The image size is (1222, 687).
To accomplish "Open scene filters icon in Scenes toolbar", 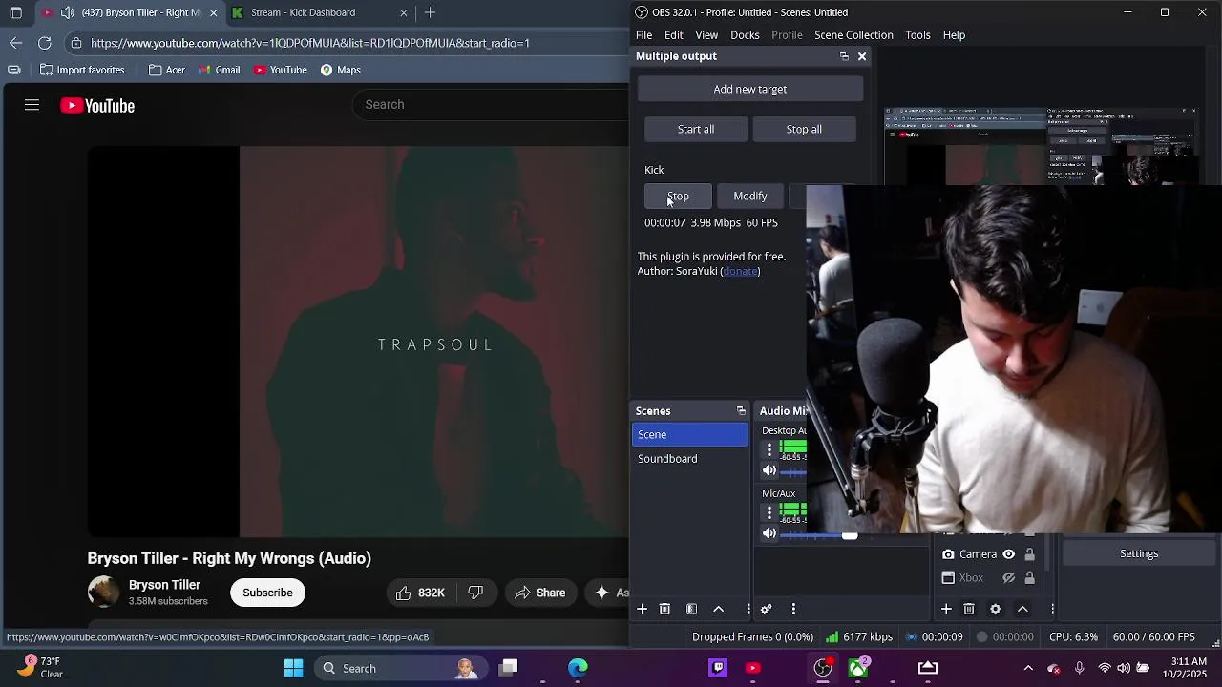I will 692,609.
